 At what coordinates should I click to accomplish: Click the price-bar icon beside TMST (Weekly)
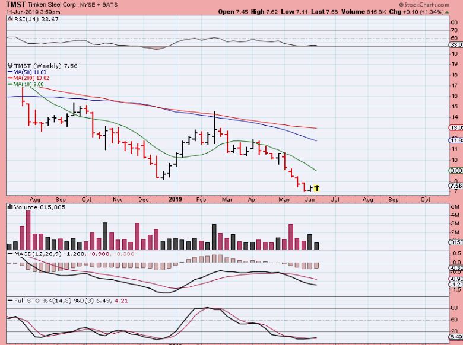pos(10,66)
